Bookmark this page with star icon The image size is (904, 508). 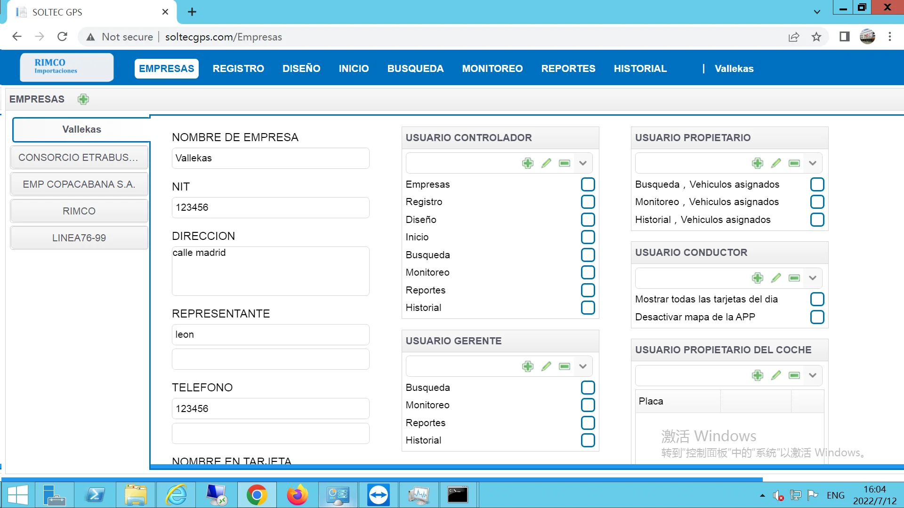coord(816,37)
